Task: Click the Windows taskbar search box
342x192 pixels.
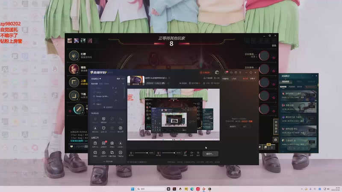Action: 150,189
